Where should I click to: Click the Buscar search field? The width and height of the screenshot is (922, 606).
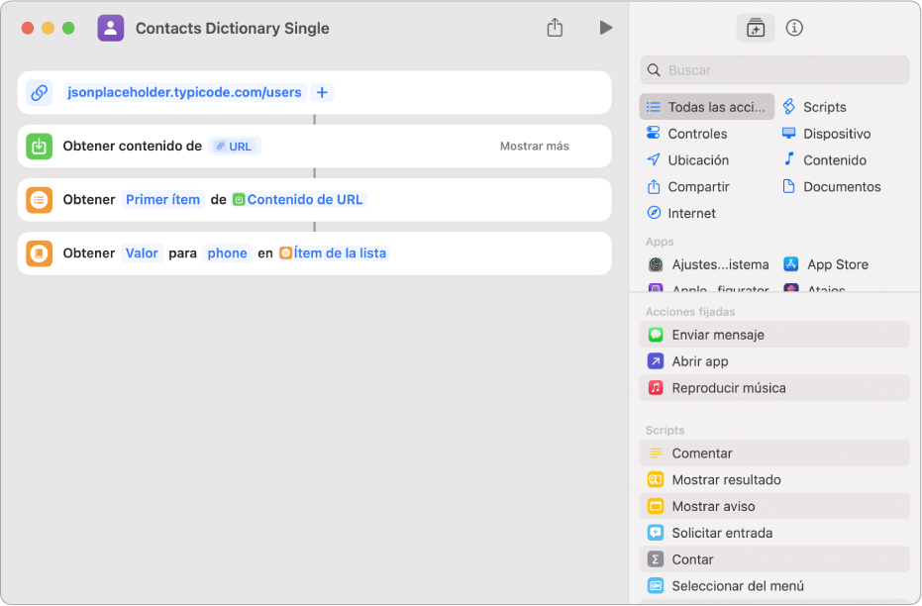coord(774,70)
